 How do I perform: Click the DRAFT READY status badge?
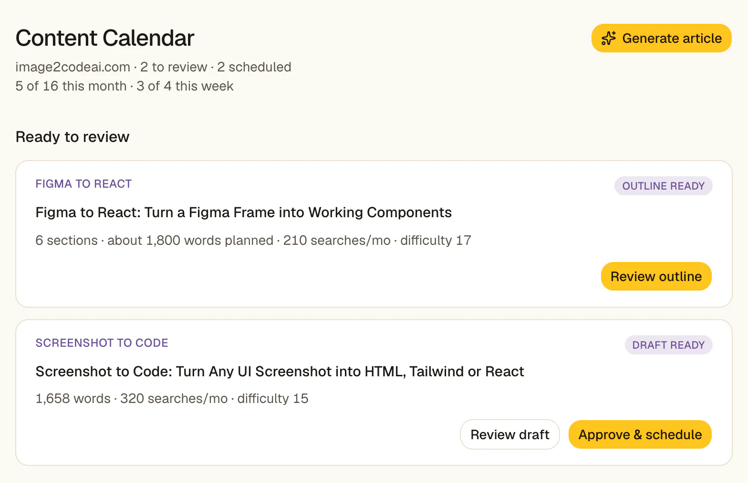(x=668, y=345)
